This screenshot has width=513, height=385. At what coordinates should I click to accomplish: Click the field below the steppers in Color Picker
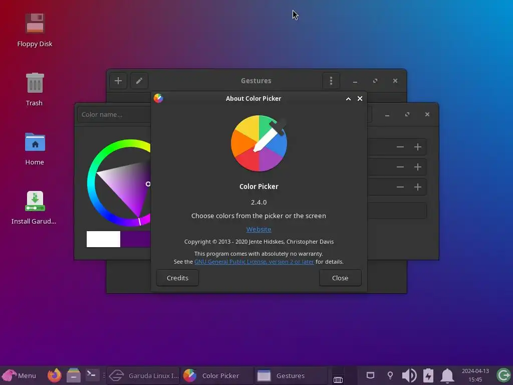(397, 210)
